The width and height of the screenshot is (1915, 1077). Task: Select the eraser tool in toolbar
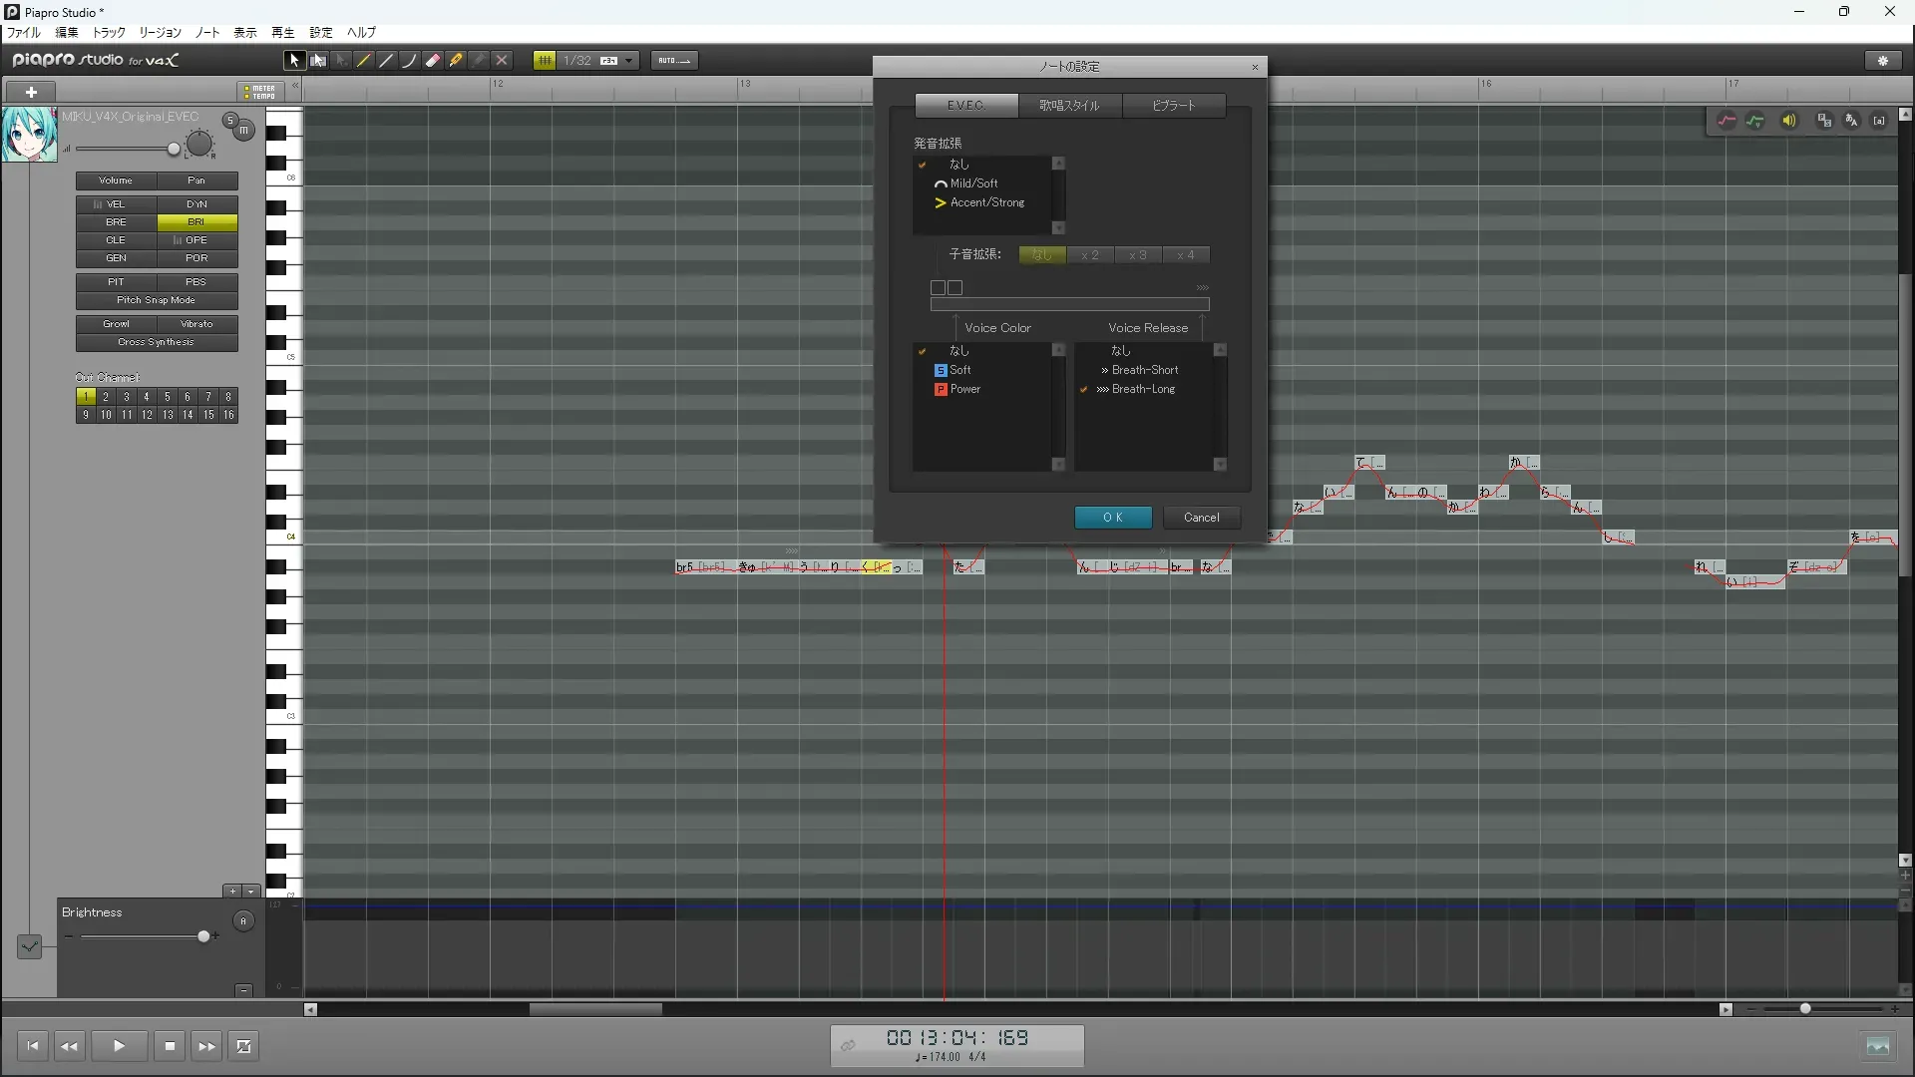click(x=432, y=61)
